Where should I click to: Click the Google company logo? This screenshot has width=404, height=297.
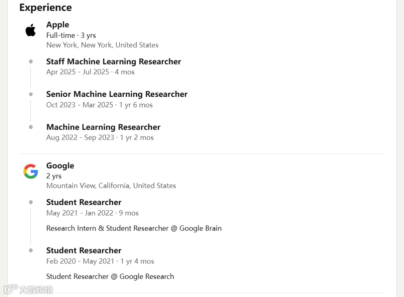[x=31, y=172]
